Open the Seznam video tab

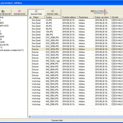point(53,12)
